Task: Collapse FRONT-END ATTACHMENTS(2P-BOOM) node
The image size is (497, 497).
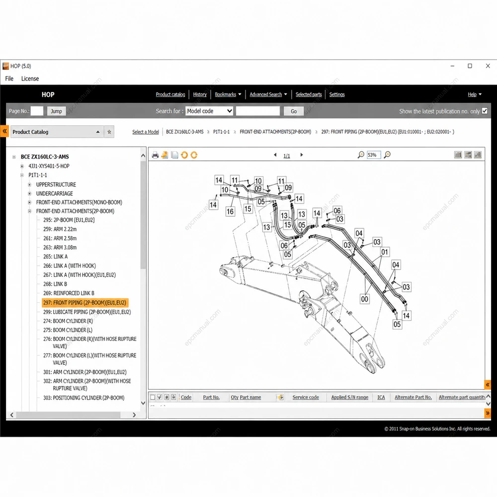Action: tap(29, 211)
